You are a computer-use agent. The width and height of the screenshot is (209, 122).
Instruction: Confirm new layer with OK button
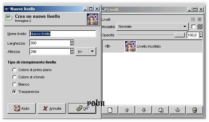click(x=82, y=108)
